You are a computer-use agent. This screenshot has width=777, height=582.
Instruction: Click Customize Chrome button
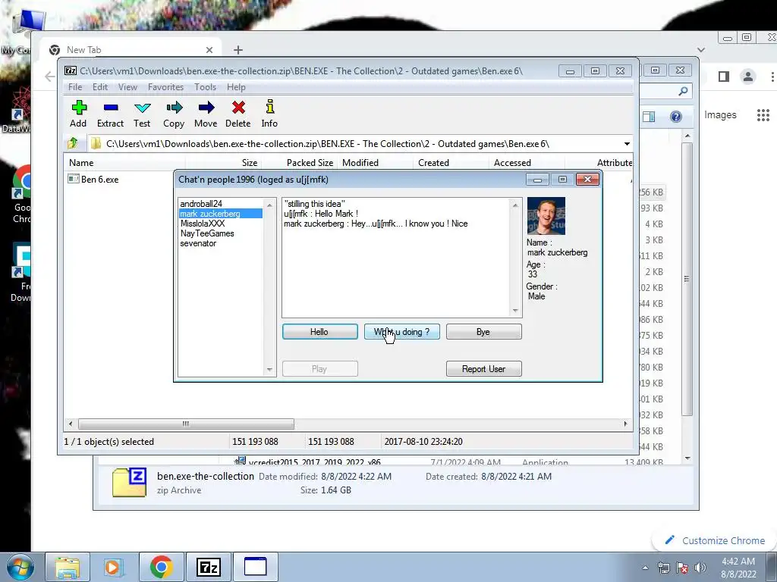click(x=716, y=540)
